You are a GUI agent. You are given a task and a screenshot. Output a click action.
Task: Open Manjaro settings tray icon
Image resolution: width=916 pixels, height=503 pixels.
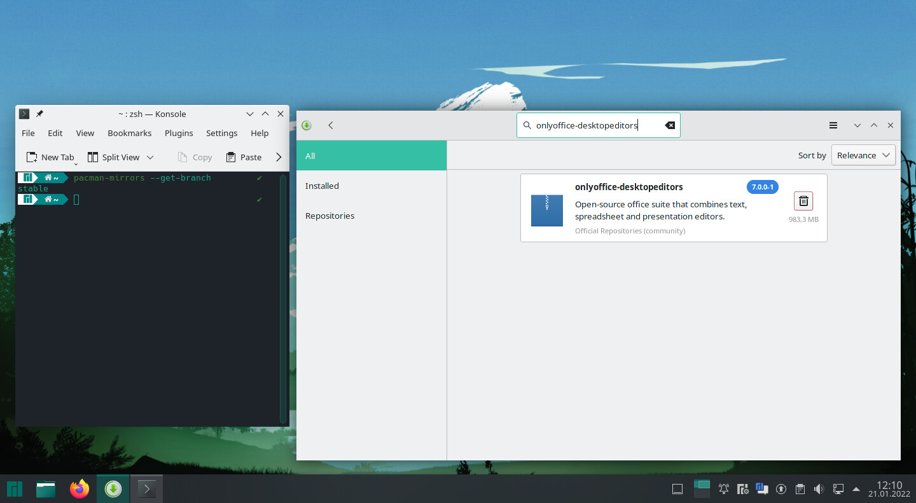[x=743, y=489]
